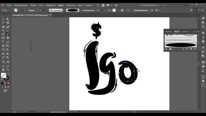Switch to Символы panel tab

pyautogui.click(x=185, y=32)
